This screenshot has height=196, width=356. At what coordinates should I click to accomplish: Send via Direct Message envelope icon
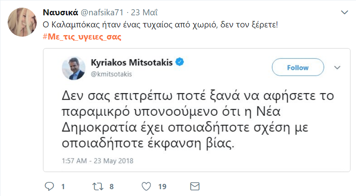click(195, 186)
